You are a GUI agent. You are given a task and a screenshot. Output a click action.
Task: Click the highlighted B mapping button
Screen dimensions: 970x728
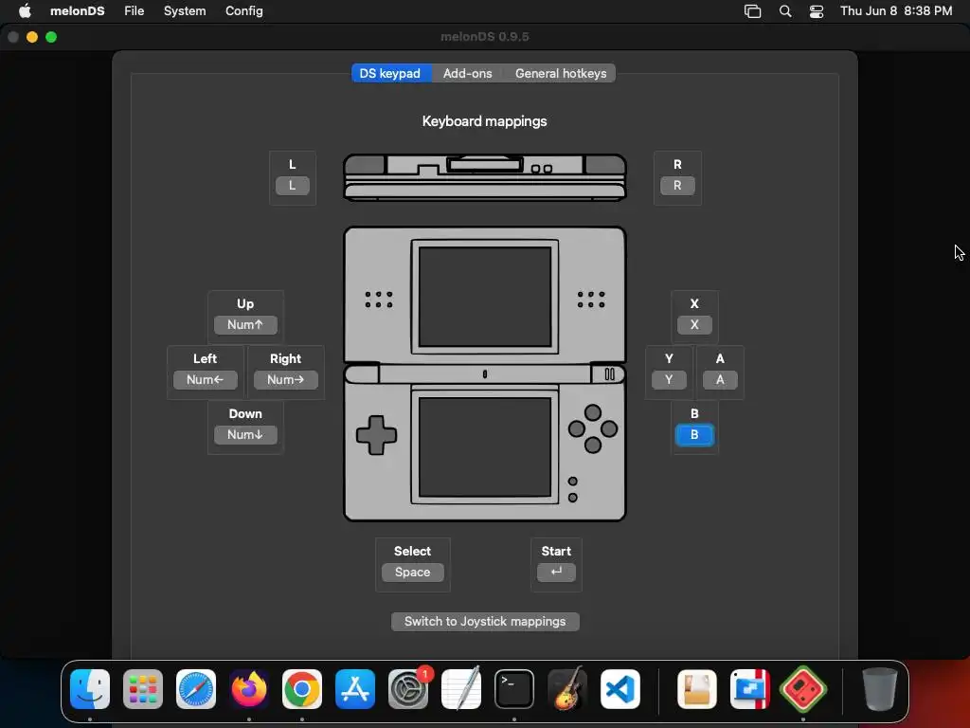pos(694,435)
